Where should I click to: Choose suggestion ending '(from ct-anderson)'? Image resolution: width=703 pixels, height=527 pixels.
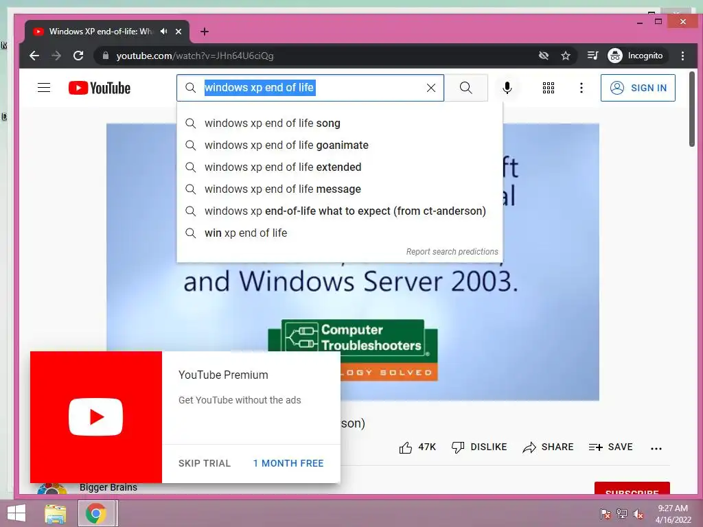(x=340, y=211)
